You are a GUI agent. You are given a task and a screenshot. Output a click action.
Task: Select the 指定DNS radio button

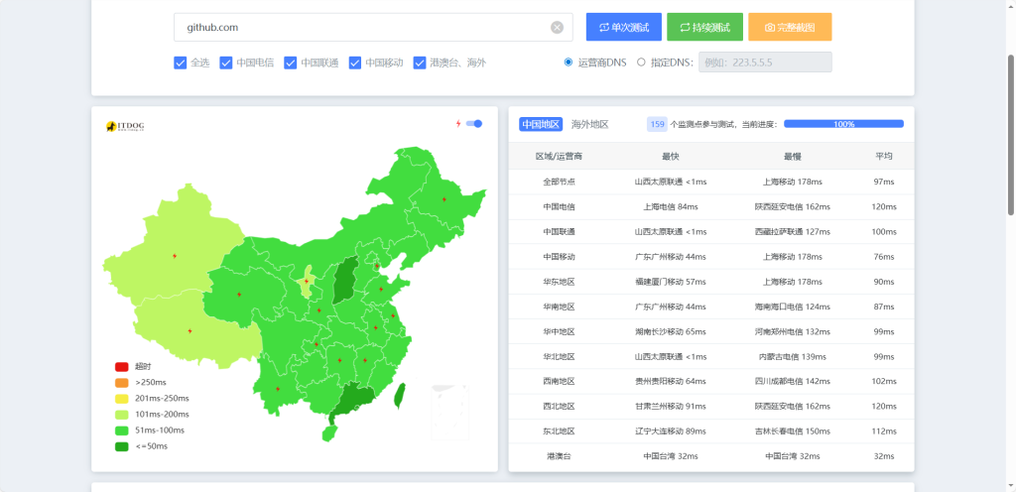point(641,62)
